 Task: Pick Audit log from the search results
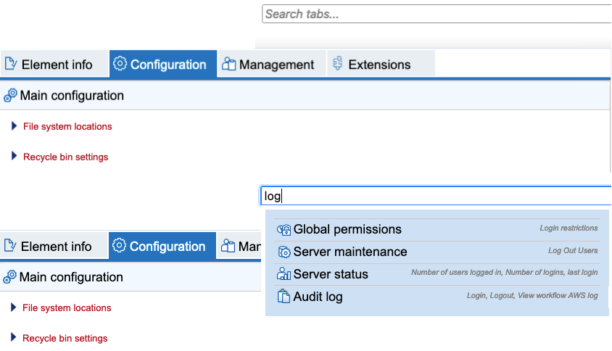click(437, 297)
